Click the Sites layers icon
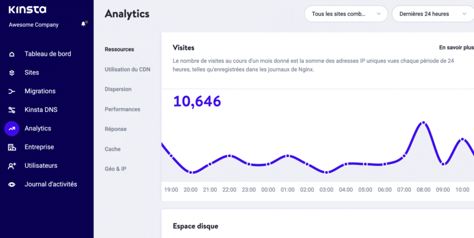The height and width of the screenshot is (238, 474). coord(12,73)
